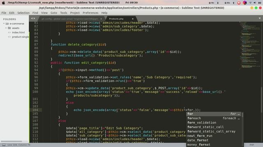This screenshot has height=147, width=263.
Task: Click line number 104 in the gutter
Action: click(35, 110)
